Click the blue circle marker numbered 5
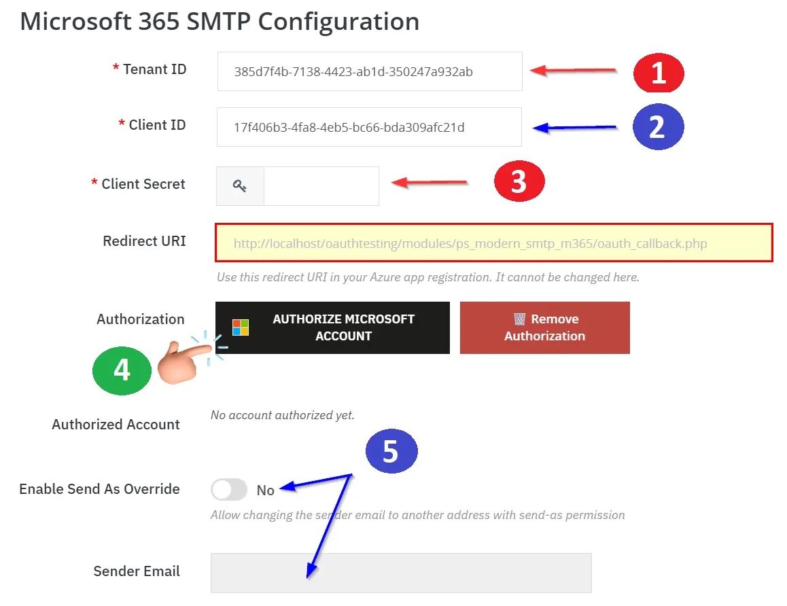This screenshot has height=606, width=787. click(391, 452)
